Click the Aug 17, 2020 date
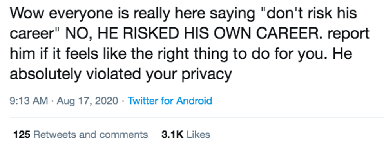Viewport: 384px width, 148px height. 87,101
